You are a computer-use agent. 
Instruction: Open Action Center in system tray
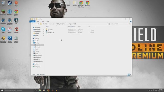click(x=153, y=90)
